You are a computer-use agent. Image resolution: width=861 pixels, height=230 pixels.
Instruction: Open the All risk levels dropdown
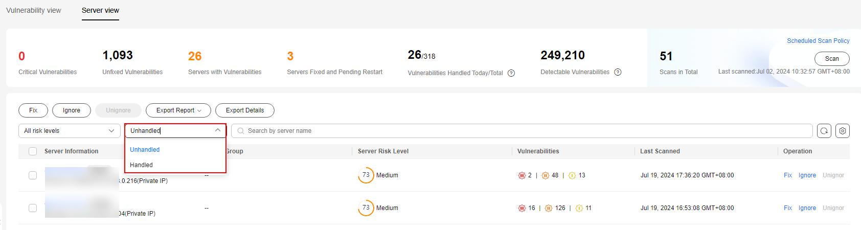pyautogui.click(x=70, y=131)
